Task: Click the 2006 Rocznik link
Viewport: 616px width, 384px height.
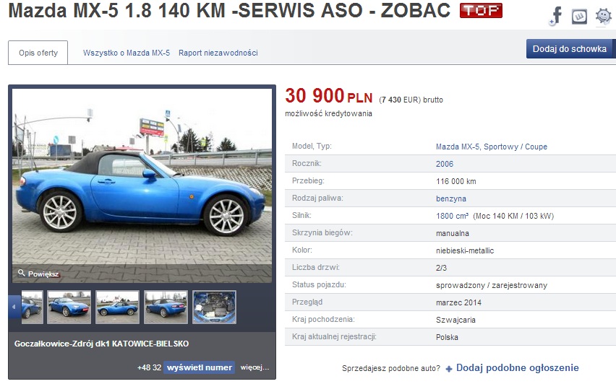Action: click(x=445, y=164)
